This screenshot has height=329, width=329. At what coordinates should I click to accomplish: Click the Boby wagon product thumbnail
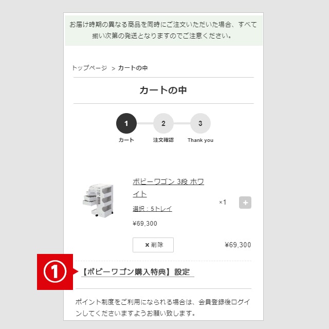point(98,200)
